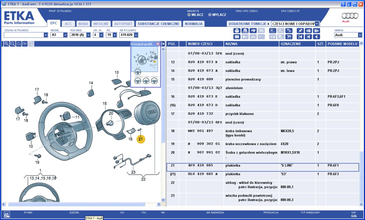Open the NR RYSUNKU 419-020 dropdown
Image resolution: width=365 pixels, height=220 pixels.
(136, 35)
